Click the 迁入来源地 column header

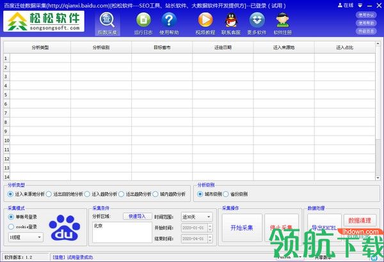coord(284,47)
